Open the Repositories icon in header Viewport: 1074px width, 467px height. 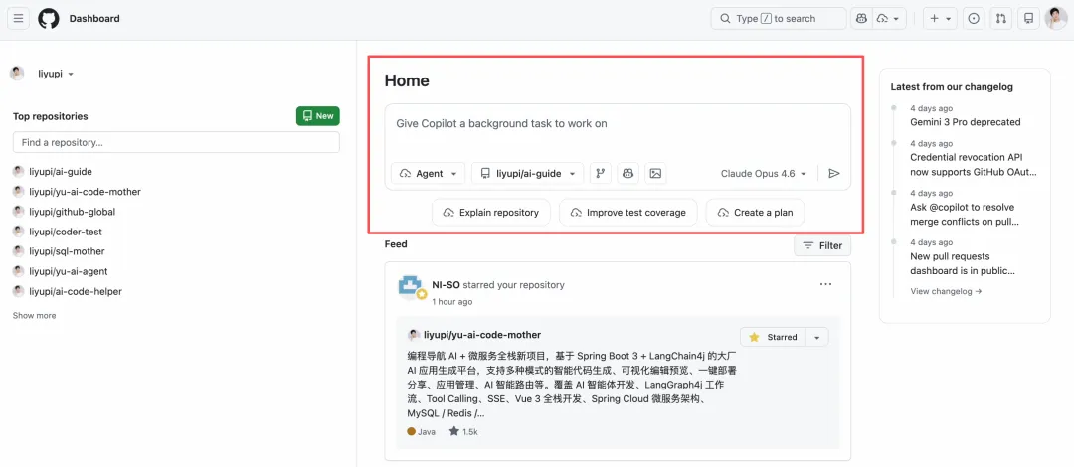pyautogui.click(x=1028, y=18)
